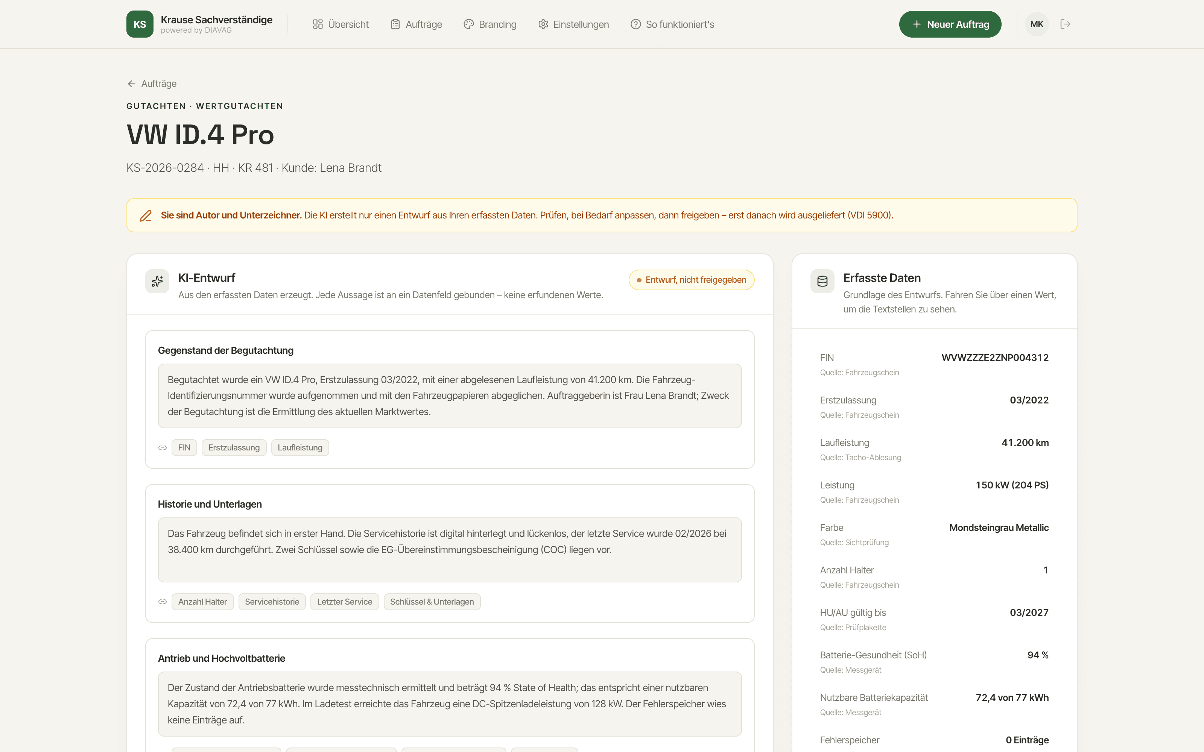Go to the Branding page
Screen dimensions: 1204x752
tap(490, 24)
